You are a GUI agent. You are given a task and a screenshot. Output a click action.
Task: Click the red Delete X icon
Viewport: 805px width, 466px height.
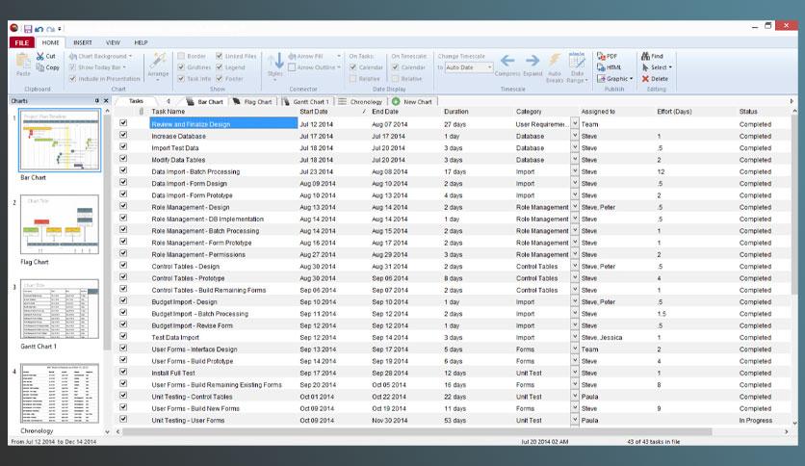click(645, 79)
